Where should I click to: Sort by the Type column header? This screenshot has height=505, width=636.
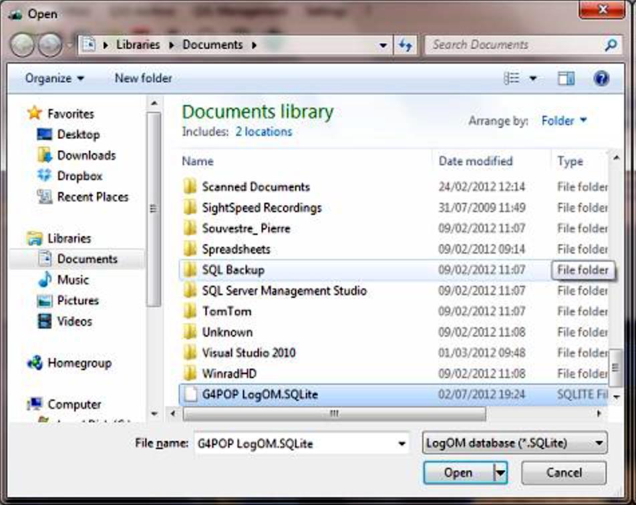(x=571, y=161)
